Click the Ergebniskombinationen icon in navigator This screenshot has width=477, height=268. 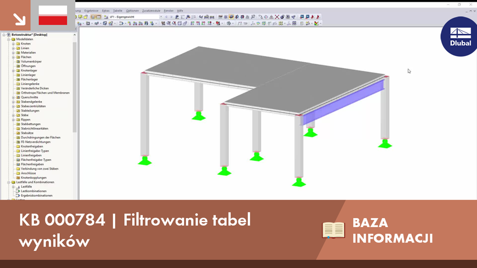(18, 196)
